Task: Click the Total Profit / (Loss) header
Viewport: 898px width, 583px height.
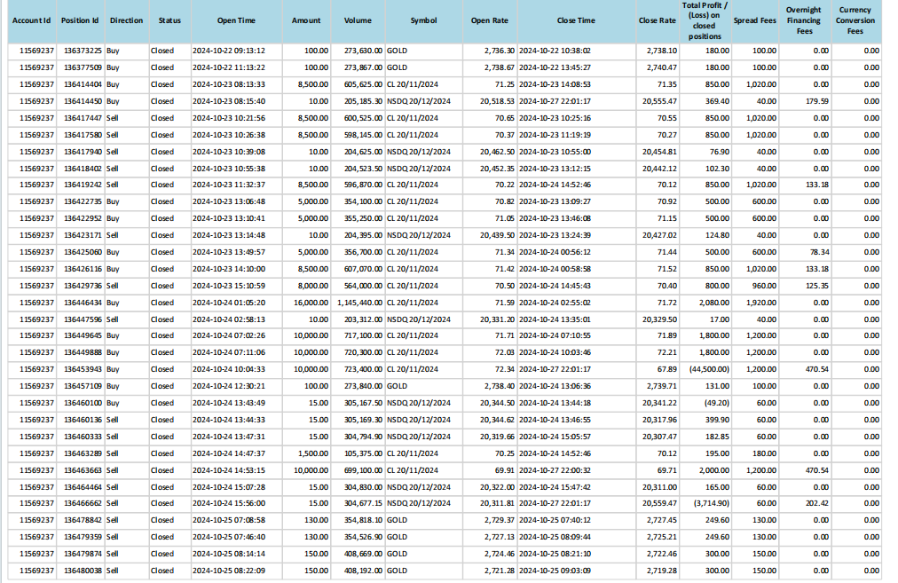Action: (705, 20)
